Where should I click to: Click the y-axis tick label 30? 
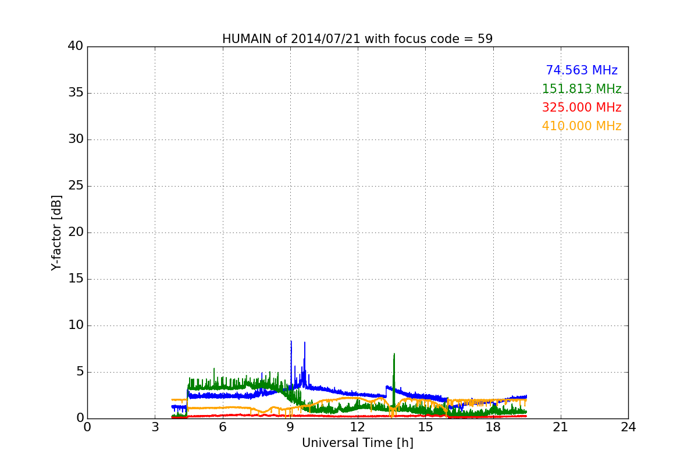pyautogui.click(x=76, y=139)
